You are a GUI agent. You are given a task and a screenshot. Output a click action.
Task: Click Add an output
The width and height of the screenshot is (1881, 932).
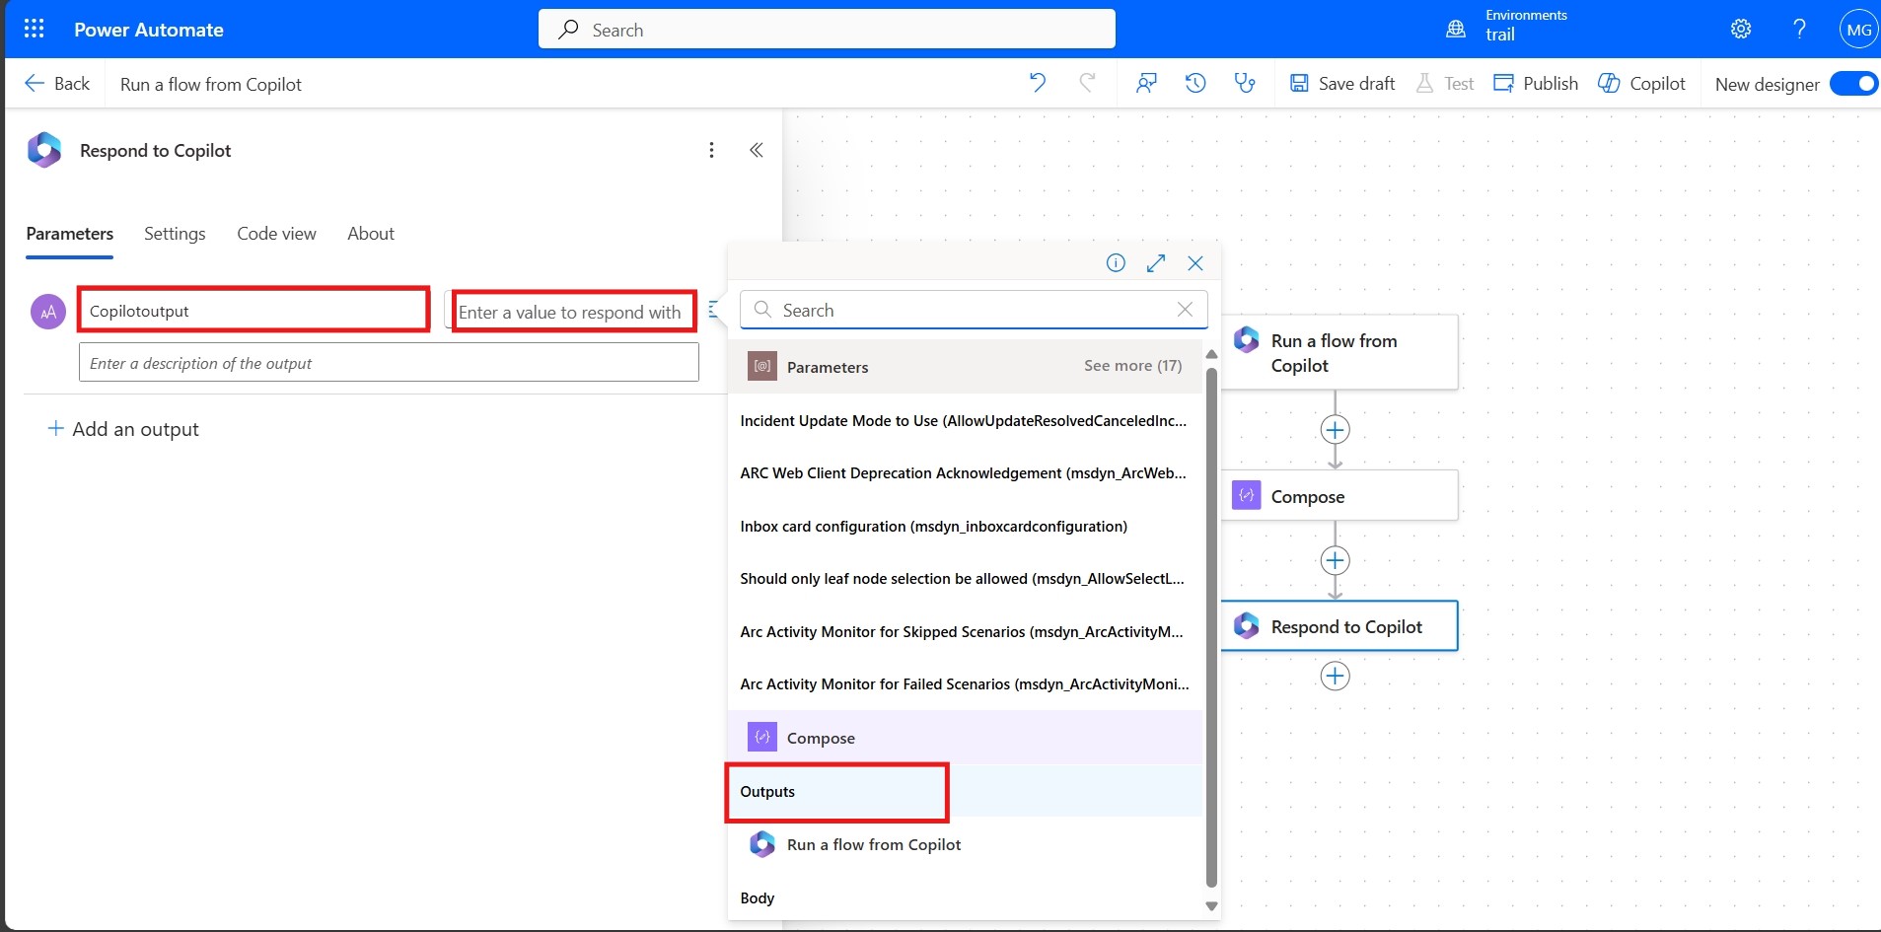pyautogui.click(x=123, y=429)
